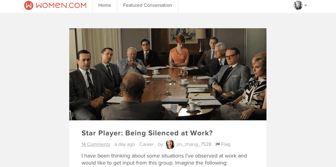Click the 'Imagine the following:' sentence
The image size is (336, 167).
[x=201, y=163]
